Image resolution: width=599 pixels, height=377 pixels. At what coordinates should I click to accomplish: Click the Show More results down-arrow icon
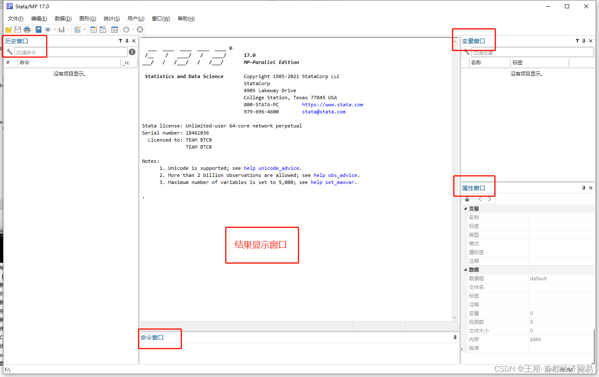coord(126,29)
